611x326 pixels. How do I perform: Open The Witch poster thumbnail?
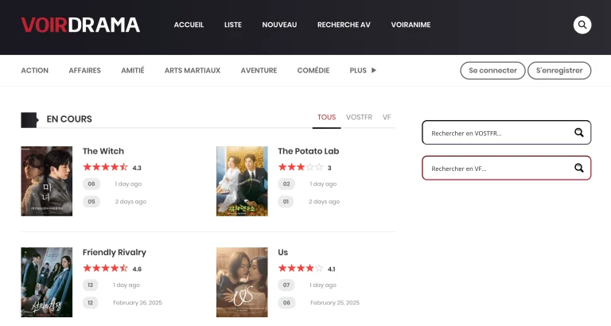46,181
